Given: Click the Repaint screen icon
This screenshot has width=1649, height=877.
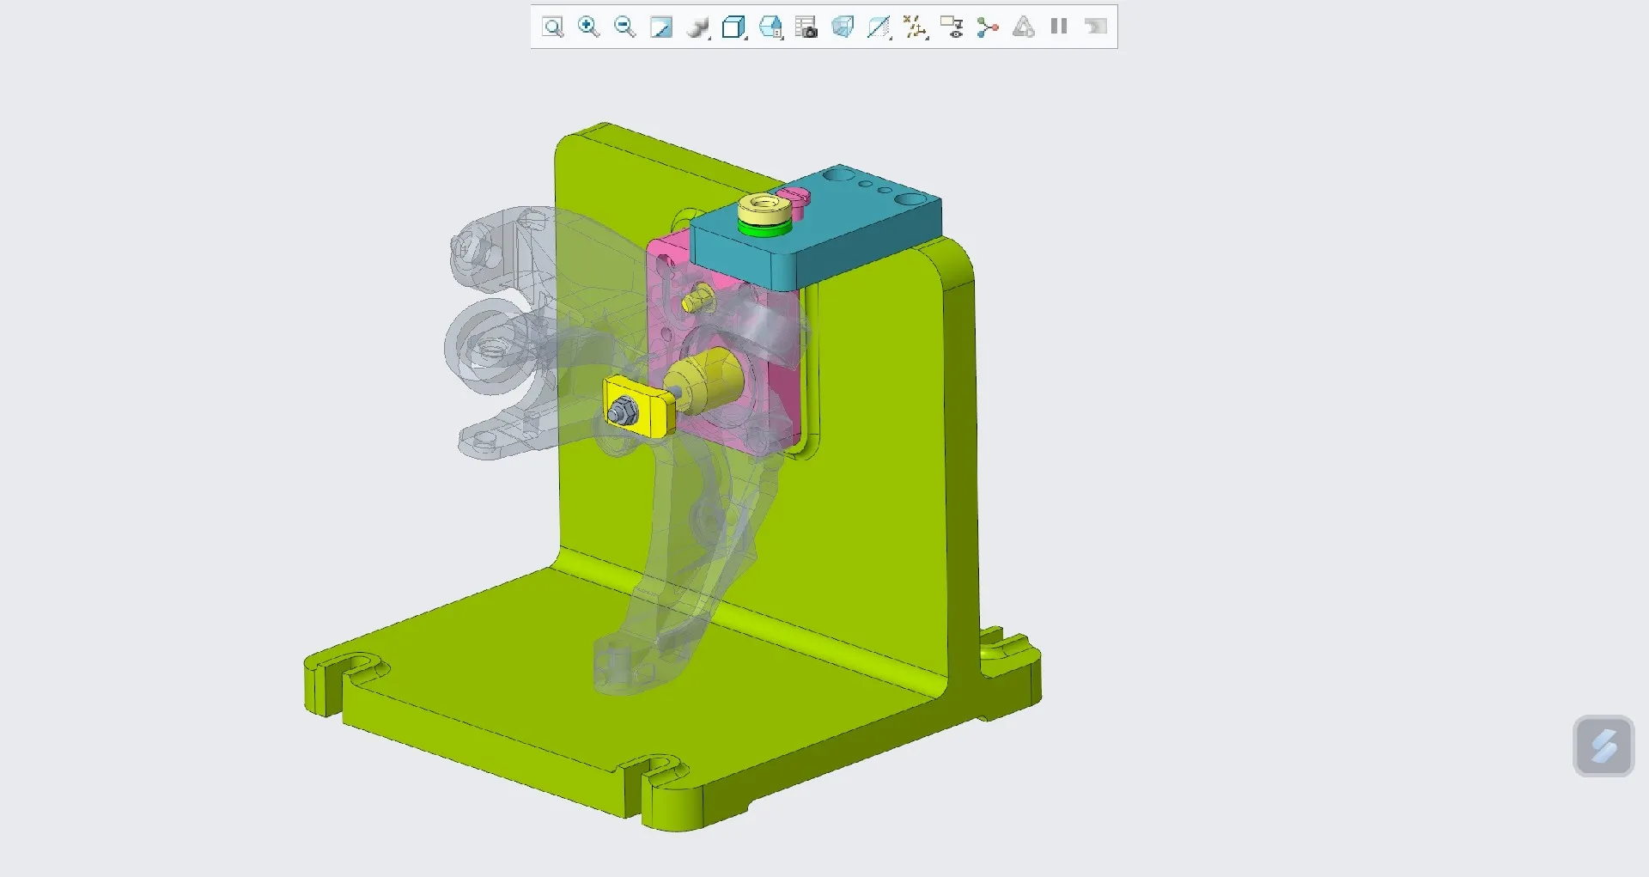Looking at the screenshot, I should tap(660, 27).
